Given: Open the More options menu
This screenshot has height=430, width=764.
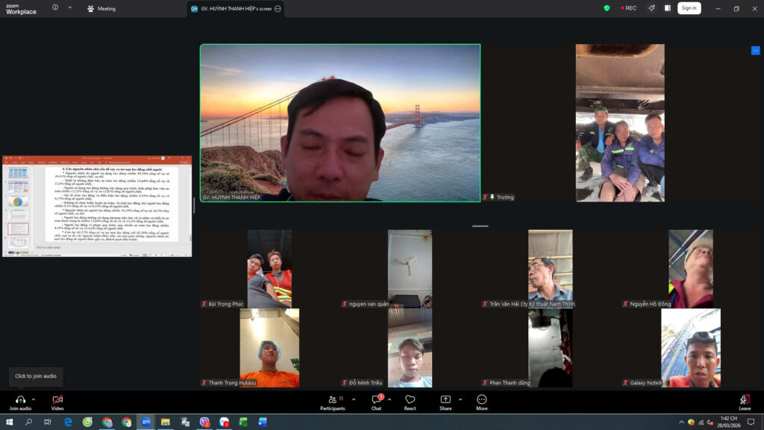Looking at the screenshot, I should pos(481,400).
